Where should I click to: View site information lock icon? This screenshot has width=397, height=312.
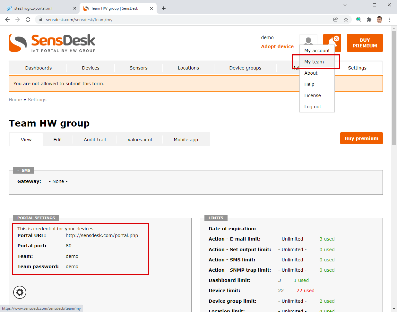tap(41, 20)
